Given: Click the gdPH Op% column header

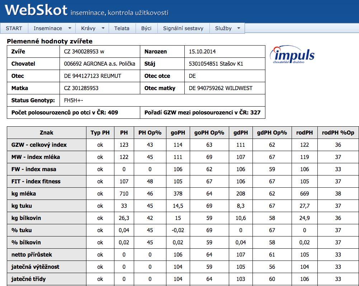Looking at the screenshot, I should (x=272, y=132).
